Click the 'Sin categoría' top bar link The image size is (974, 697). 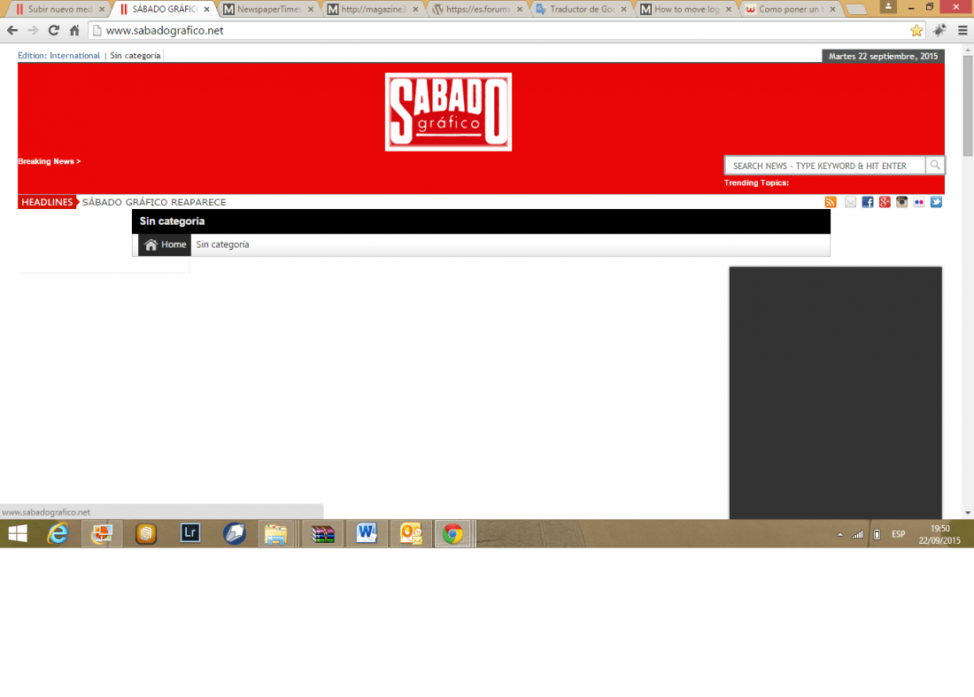(135, 55)
